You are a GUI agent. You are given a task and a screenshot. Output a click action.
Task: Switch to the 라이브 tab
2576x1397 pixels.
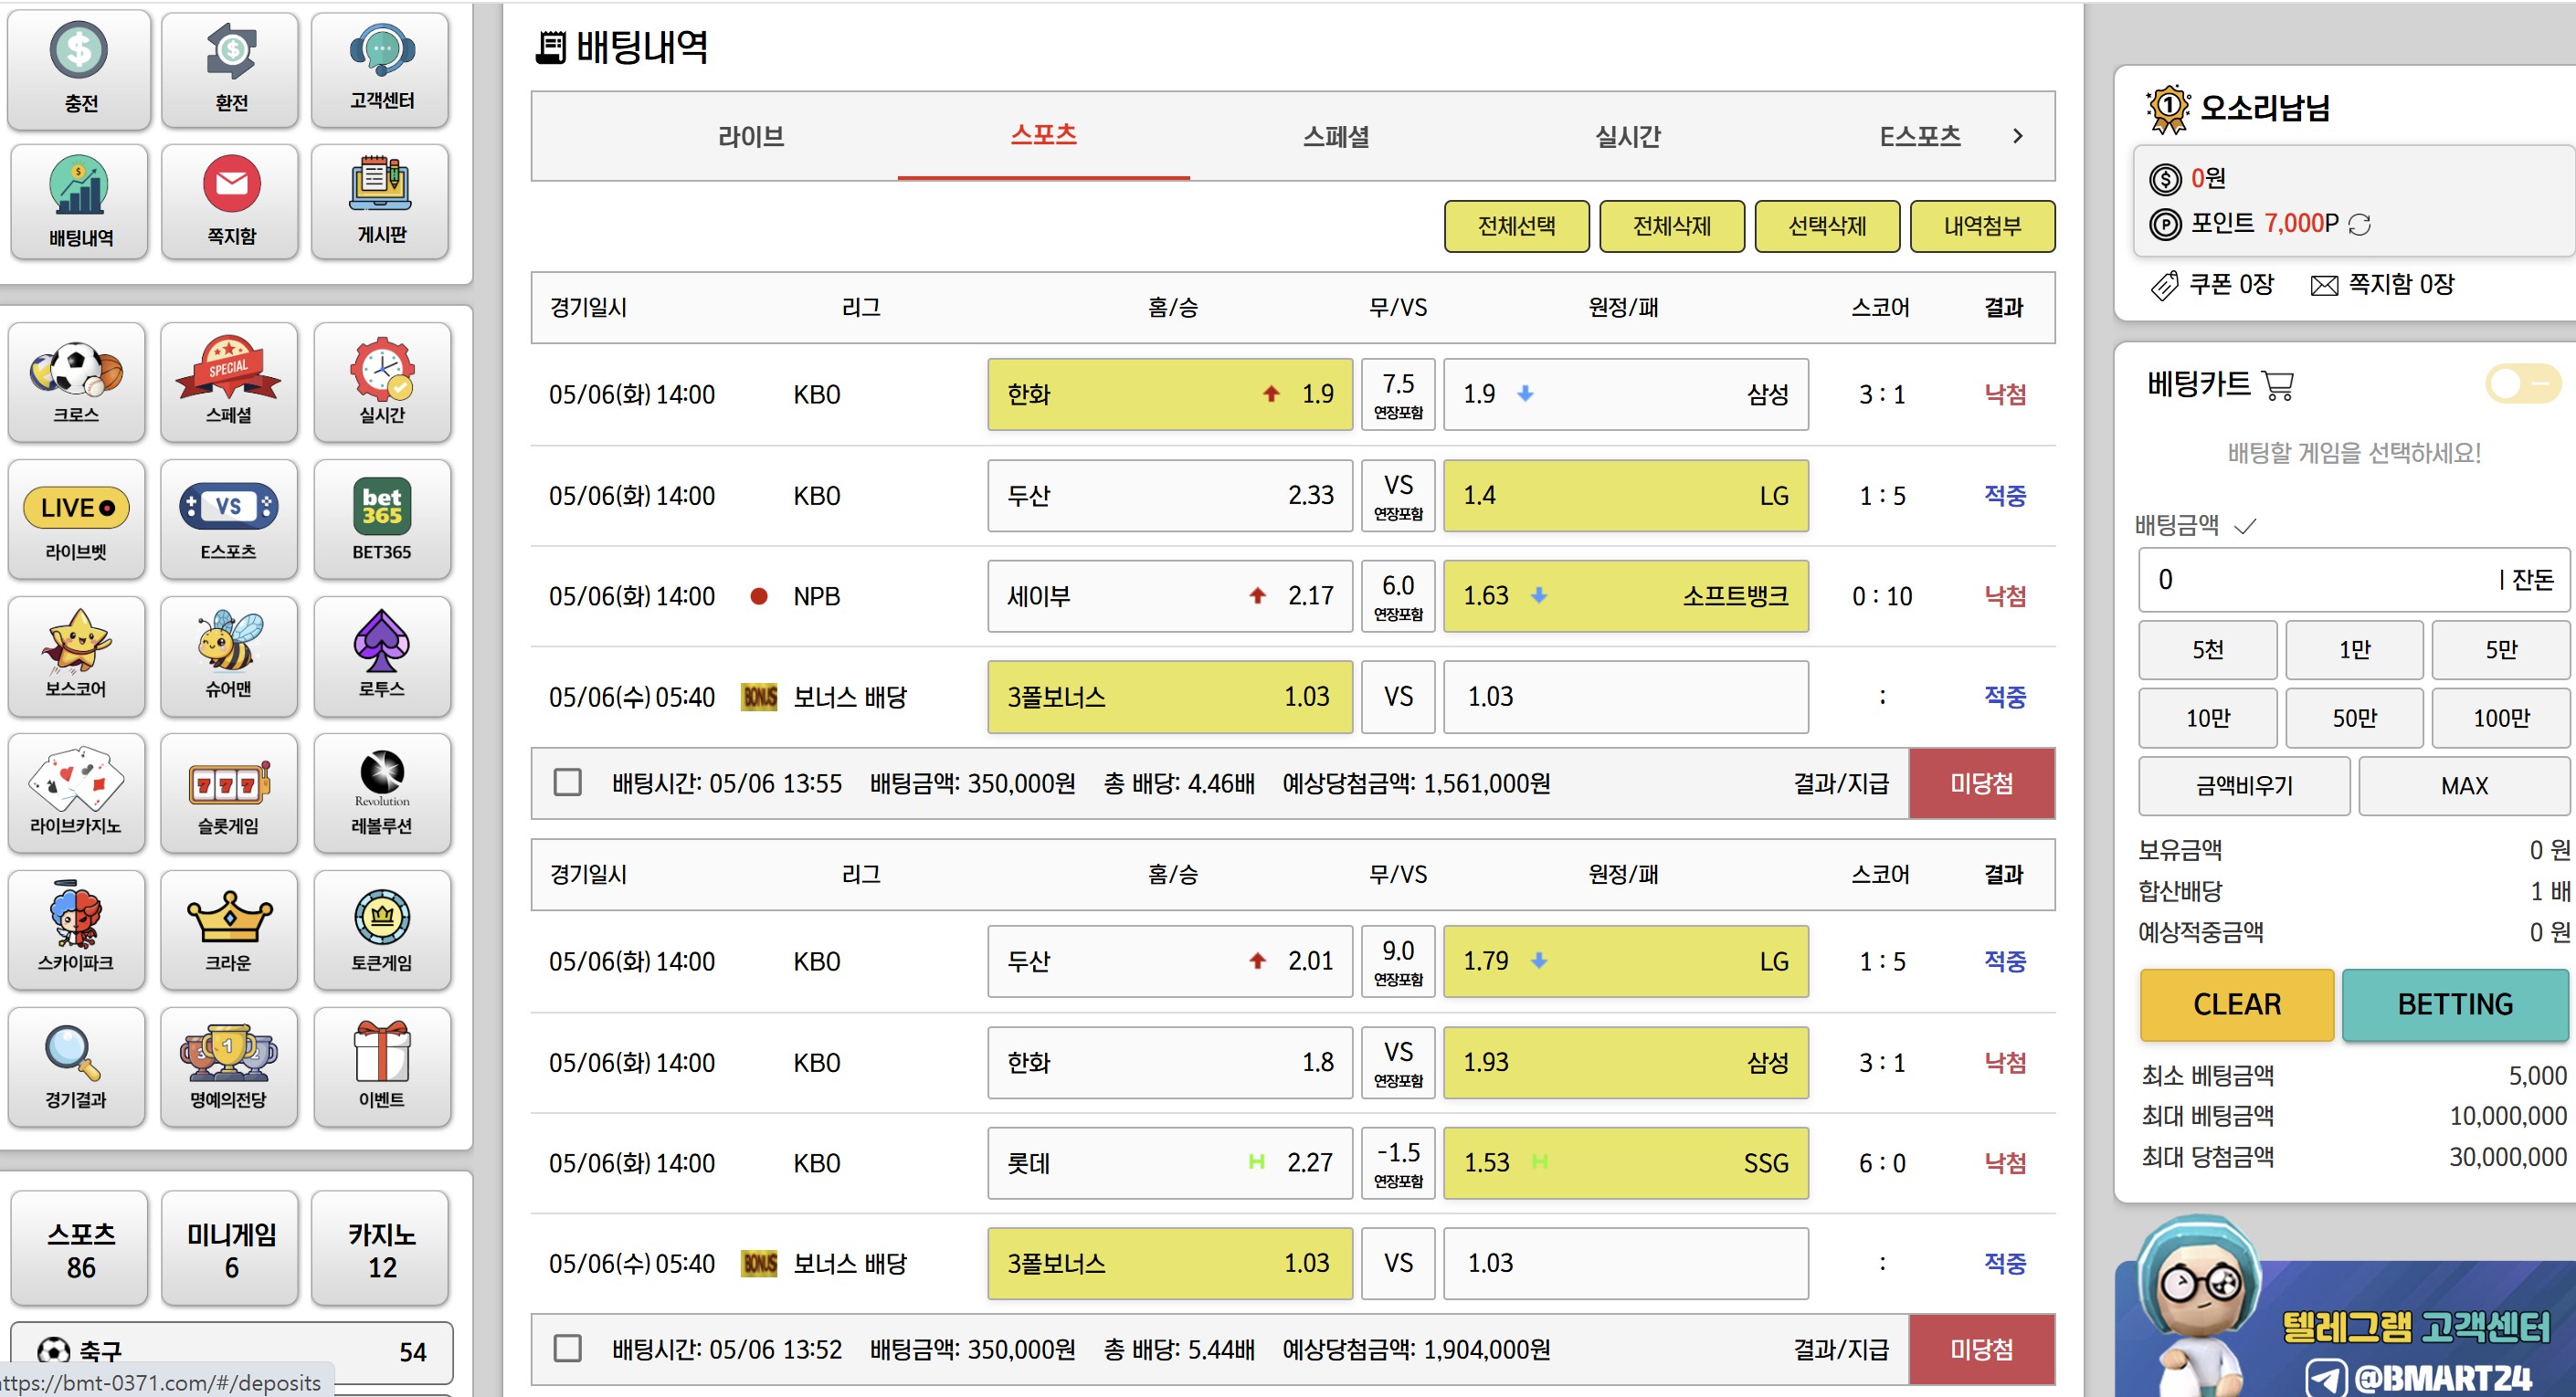pyautogui.click(x=751, y=136)
